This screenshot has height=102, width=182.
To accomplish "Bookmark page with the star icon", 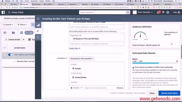I will [135, 7].
